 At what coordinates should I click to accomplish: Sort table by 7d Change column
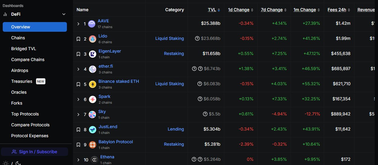274,10
